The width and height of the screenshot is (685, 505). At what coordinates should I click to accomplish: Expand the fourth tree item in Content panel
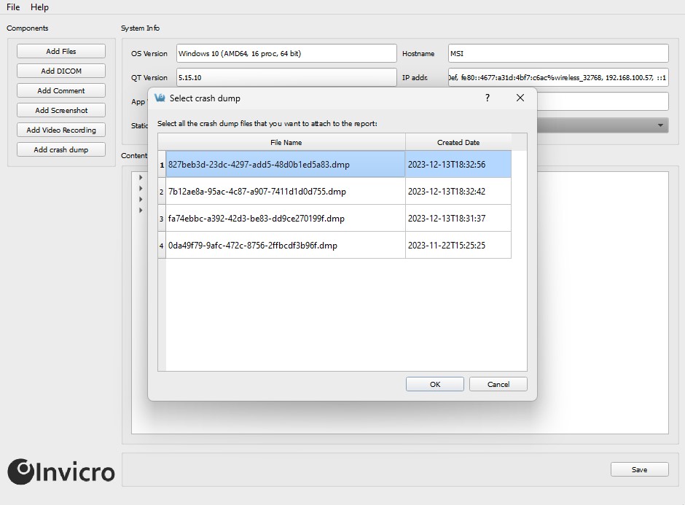tap(141, 210)
